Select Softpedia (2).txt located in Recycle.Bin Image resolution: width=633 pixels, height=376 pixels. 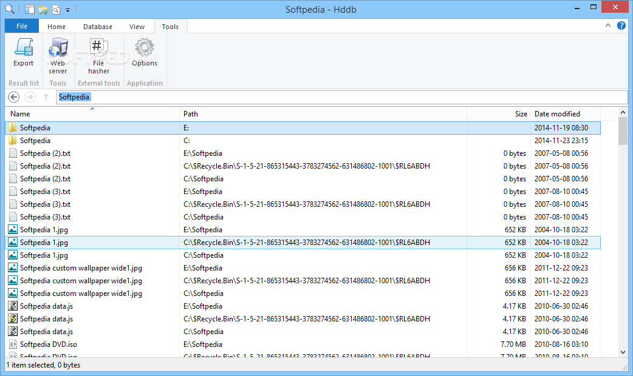[303, 166]
